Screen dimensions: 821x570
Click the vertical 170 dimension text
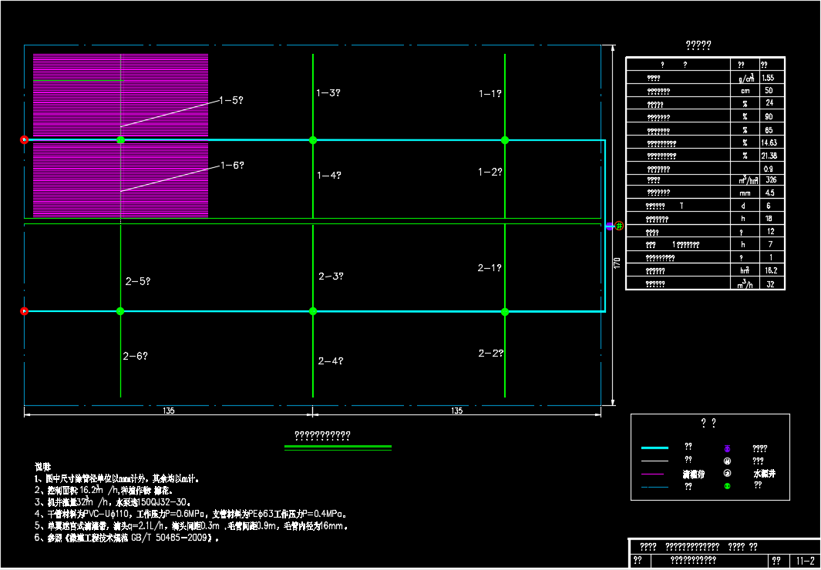click(x=616, y=262)
